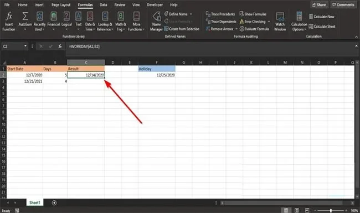Open the Help tab
Image resolution: width=360 pixels, height=213 pixels.
pyautogui.click(x=173, y=4)
